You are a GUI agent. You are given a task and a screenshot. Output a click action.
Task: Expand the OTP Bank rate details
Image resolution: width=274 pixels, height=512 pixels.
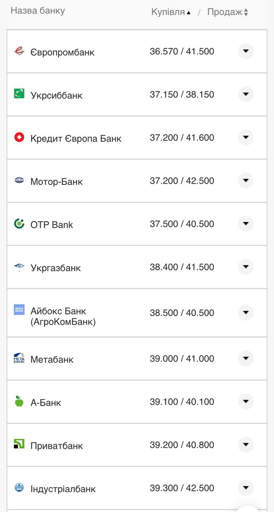[x=246, y=224]
